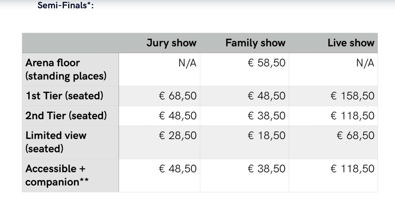This screenshot has height=200, width=395.
Task: Select the N/A cell under Jury show
Action: [187, 63]
